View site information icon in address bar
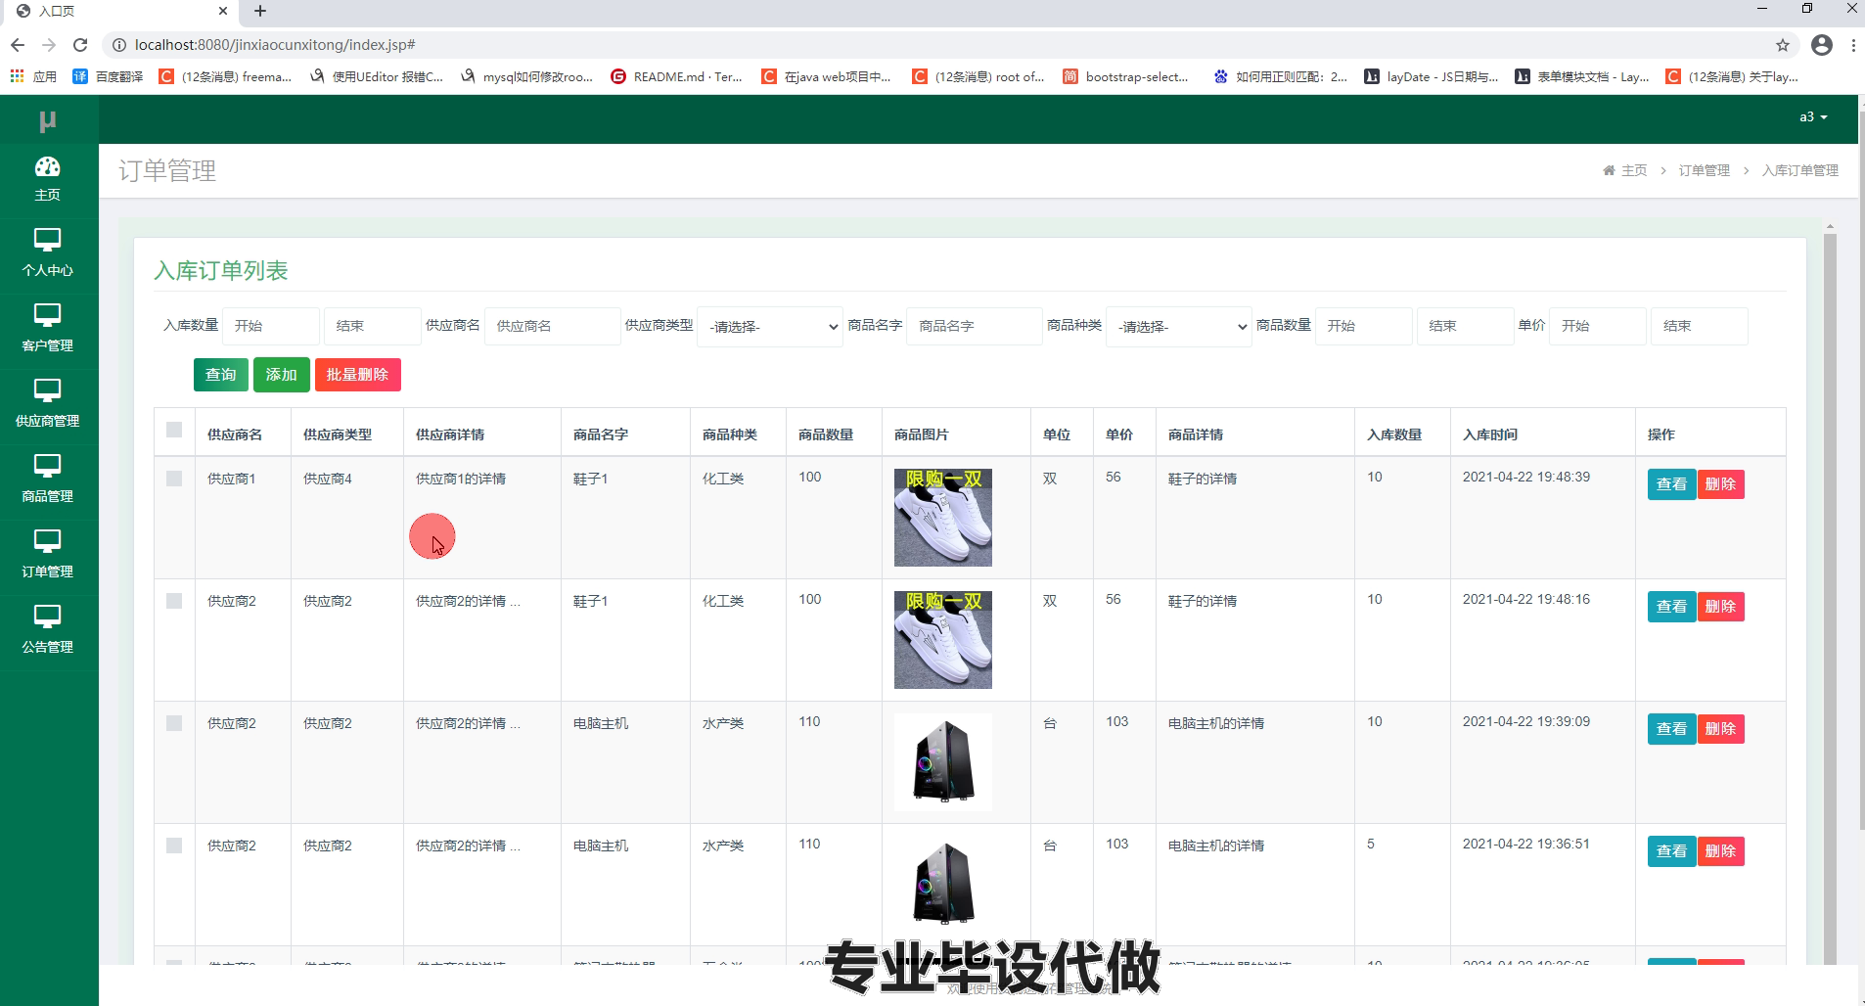 118,45
